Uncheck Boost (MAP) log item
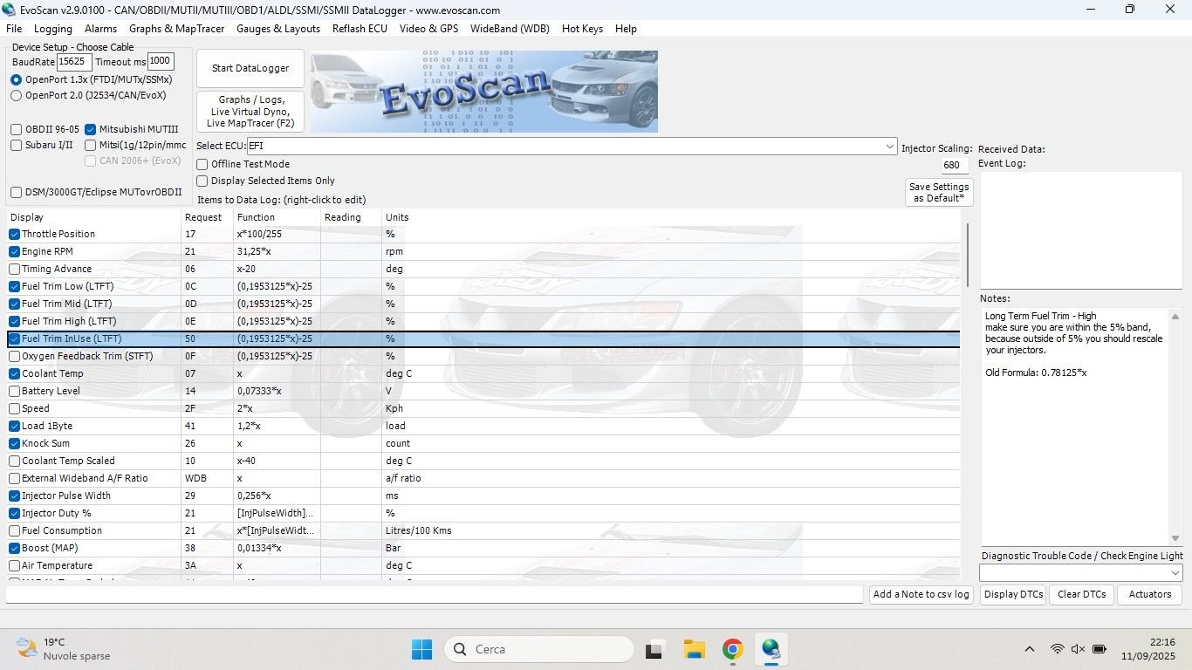 tap(15, 548)
